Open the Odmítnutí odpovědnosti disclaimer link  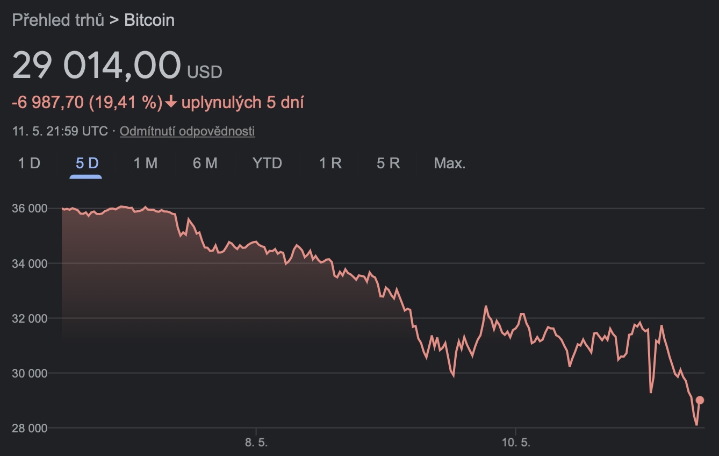click(x=187, y=131)
